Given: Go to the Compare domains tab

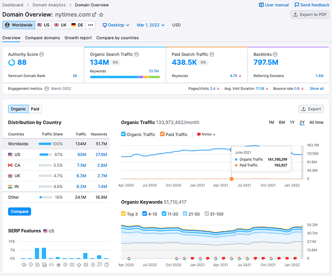Looking at the screenshot, I should [42, 38].
